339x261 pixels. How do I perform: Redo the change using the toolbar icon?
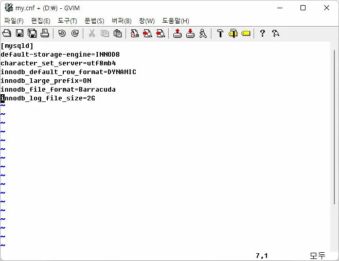[x=75, y=33]
